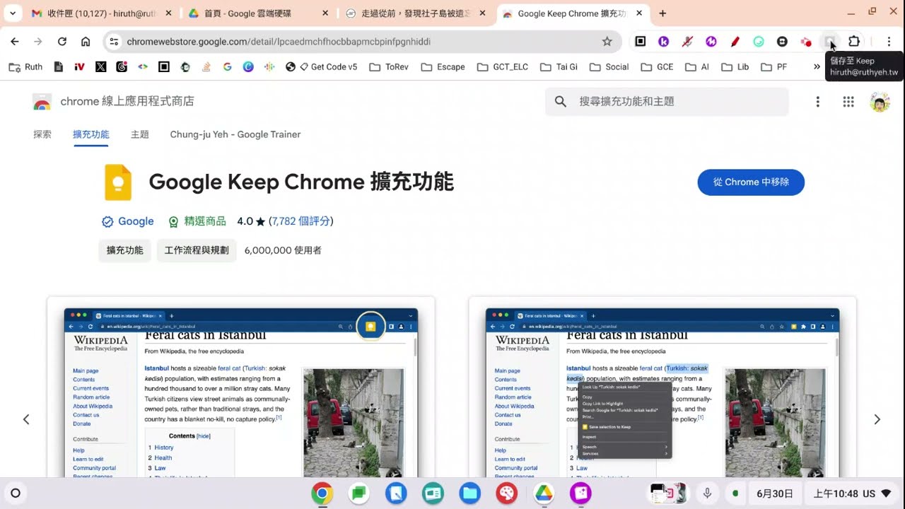Open the Files app on the shelf
This screenshot has height=509, width=905.
coord(470,493)
